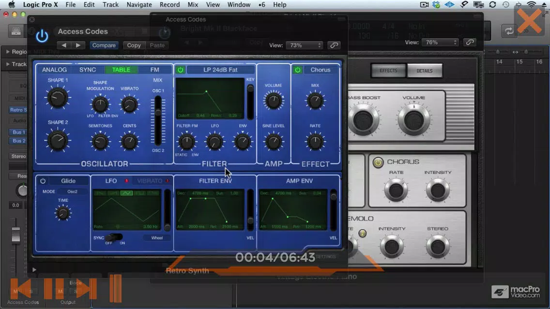Toggle the Tremolo yellow rate button
This screenshot has height=309, width=550.
(x=362, y=233)
